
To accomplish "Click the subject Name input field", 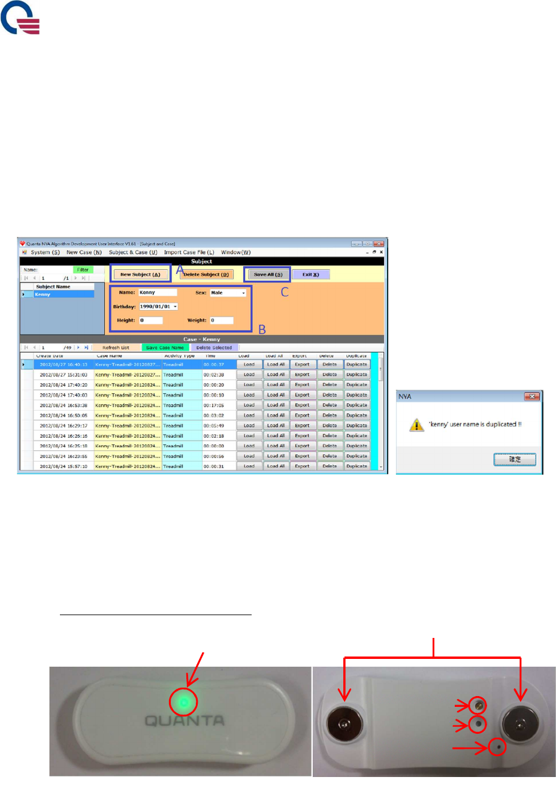I will click(158, 293).
